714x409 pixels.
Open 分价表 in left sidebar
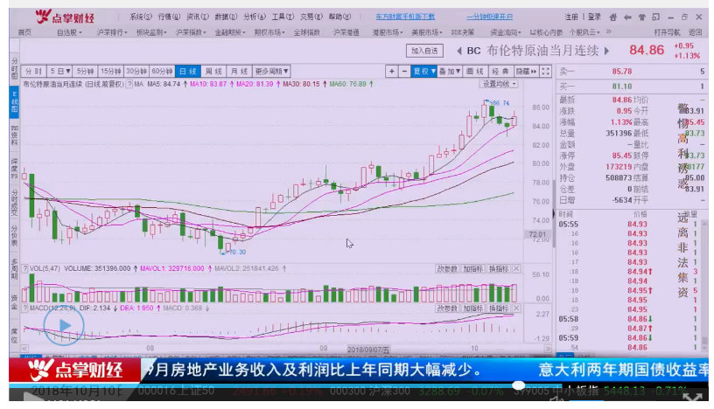(14, 235)
